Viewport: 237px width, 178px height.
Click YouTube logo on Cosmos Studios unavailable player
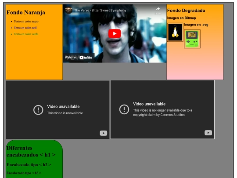coord(208,133)
